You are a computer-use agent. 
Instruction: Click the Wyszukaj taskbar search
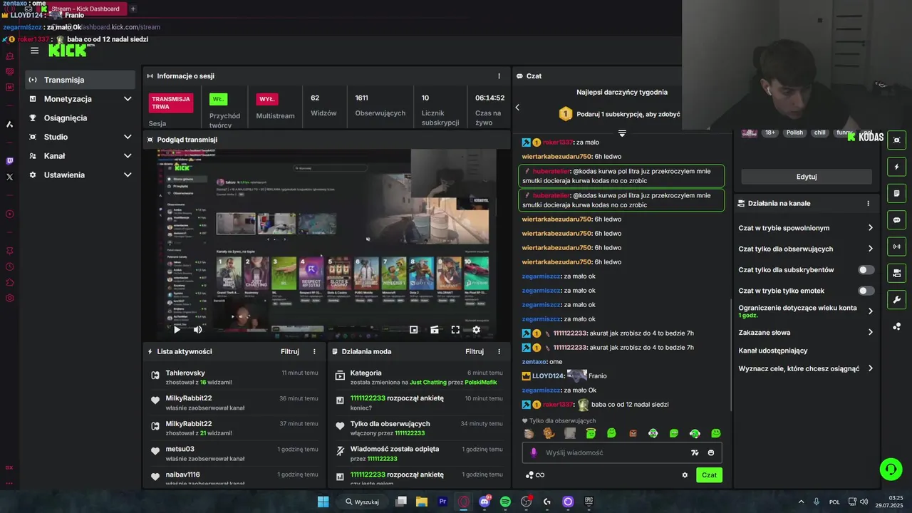click(362, 502)
